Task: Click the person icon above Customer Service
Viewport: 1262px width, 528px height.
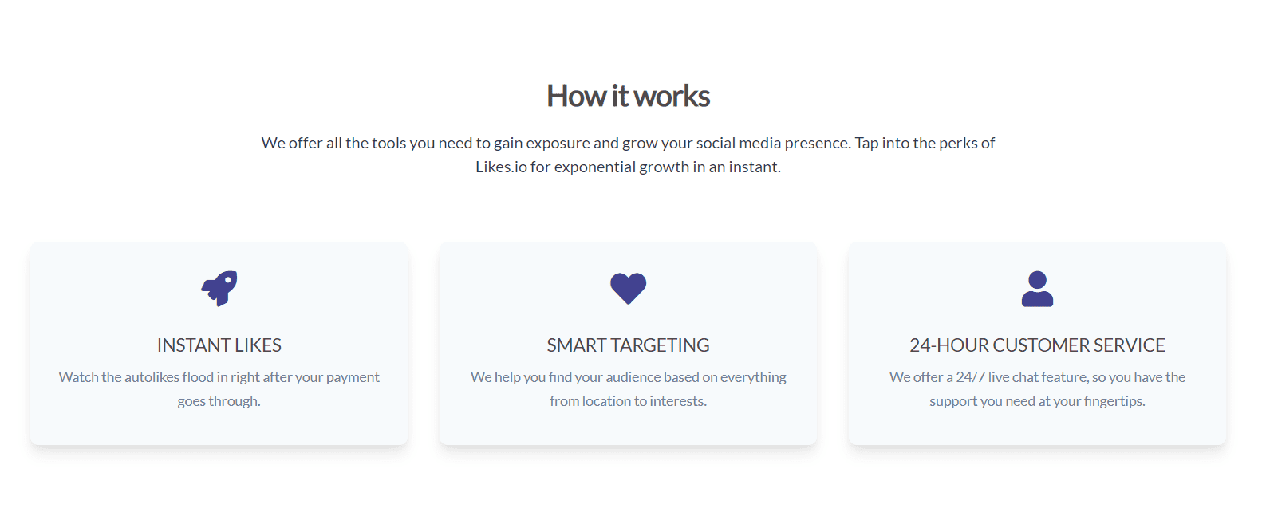Action: pyautogui.click(x=1037, y=289)
